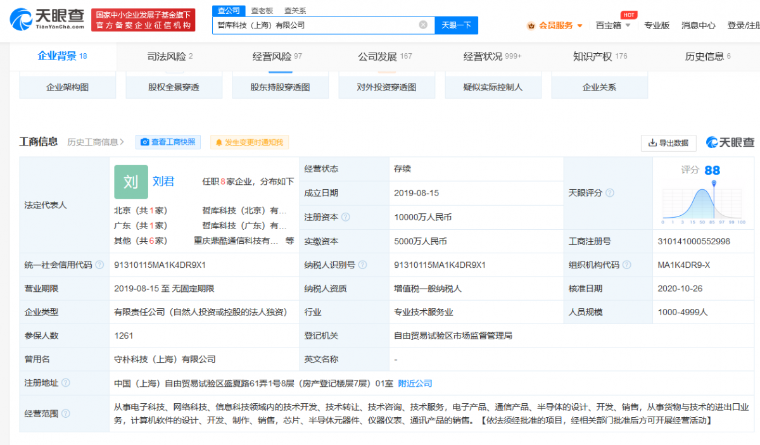Select the 专业技术服务业 industry value
Screen dimensions: 760x445
423,312
